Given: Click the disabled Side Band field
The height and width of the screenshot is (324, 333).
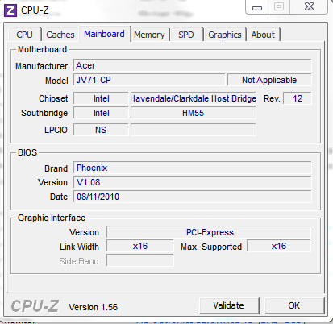Looking at the screenshot, I should point(140,260).
